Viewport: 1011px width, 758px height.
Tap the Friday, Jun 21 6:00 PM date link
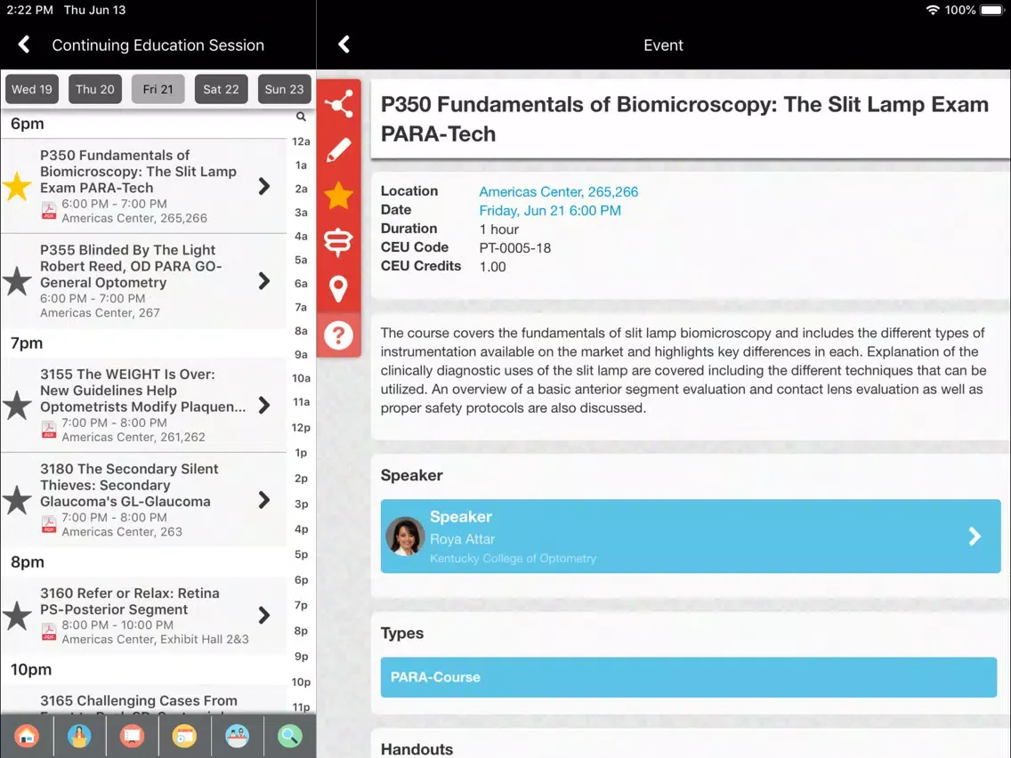point(550,211)
